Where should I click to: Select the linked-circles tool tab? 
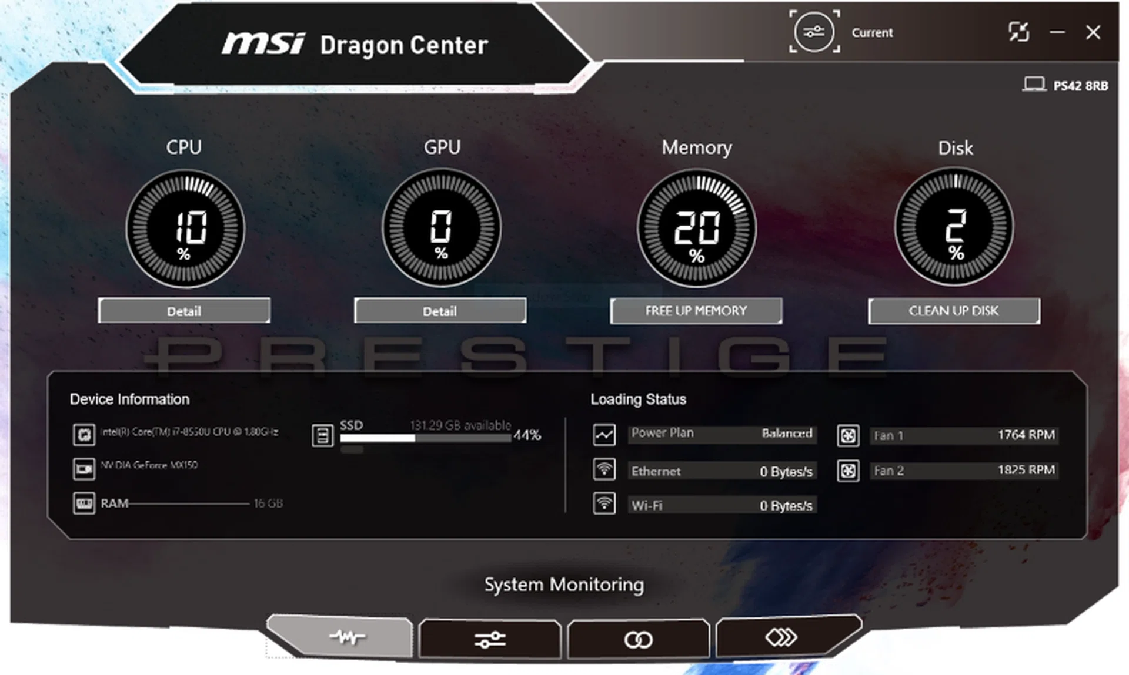(639, 637)
